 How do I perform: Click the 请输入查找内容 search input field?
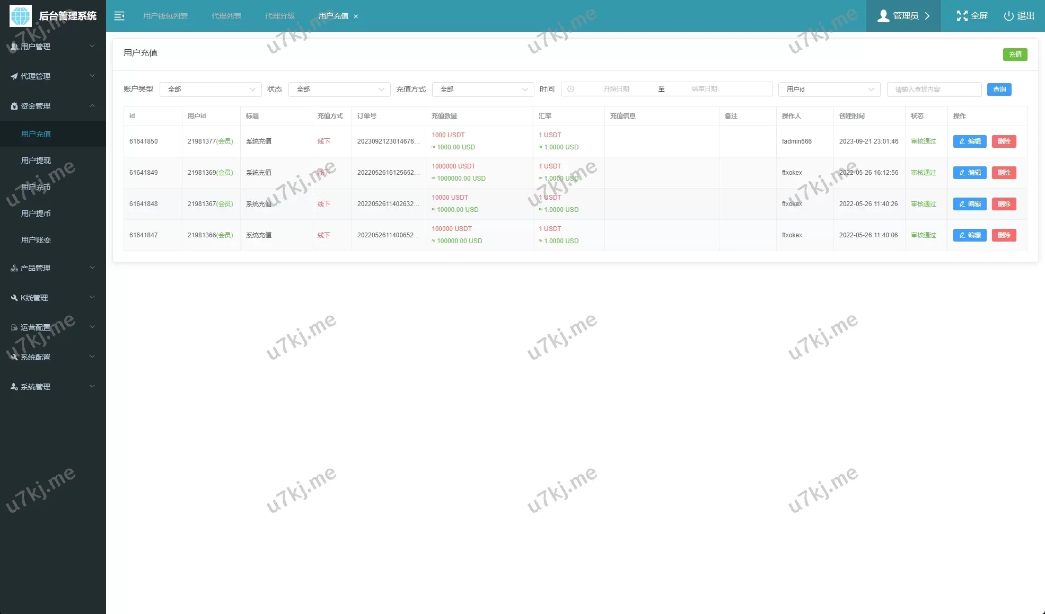tap(934, 89)
